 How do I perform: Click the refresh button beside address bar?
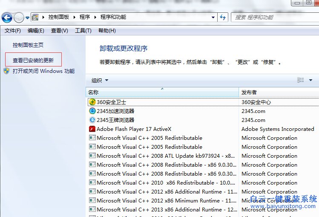pyautogui.click(x=223, y=17)
